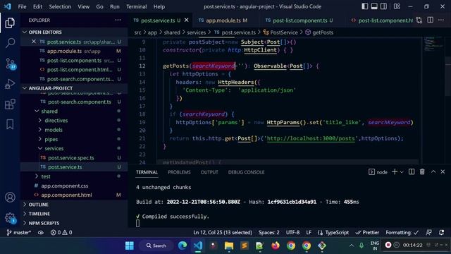Switch to the Problems panel tab
This screenshot has height=254, width=451.
[179, 172]
